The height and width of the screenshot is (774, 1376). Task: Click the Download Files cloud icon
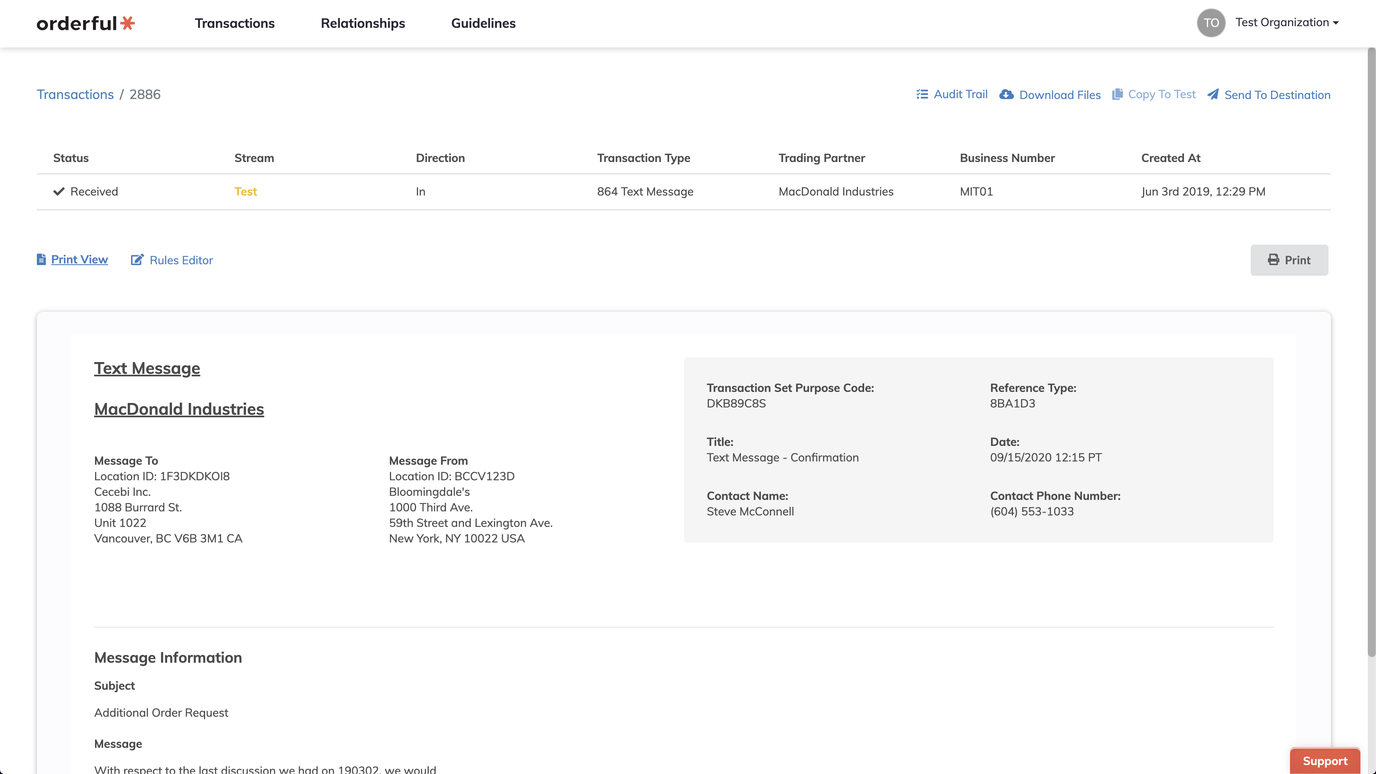click(1006, 94)
